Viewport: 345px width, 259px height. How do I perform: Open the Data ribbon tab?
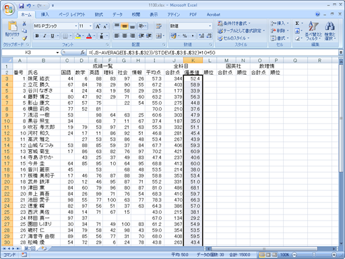(x=117, y=15)
